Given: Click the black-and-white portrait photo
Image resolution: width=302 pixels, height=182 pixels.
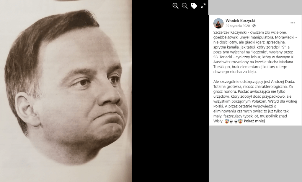Looking at the screenshot, I should tap(66, 91).
